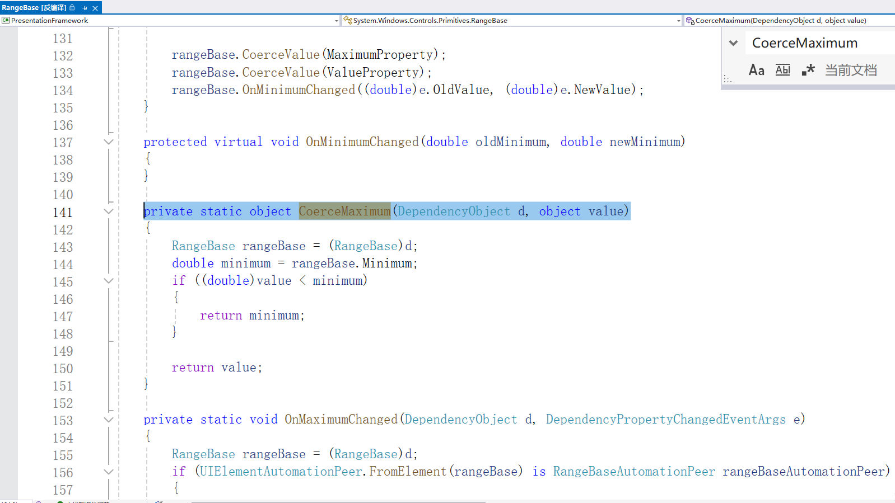Select the RangeBase [反编译] document tab

34,8
